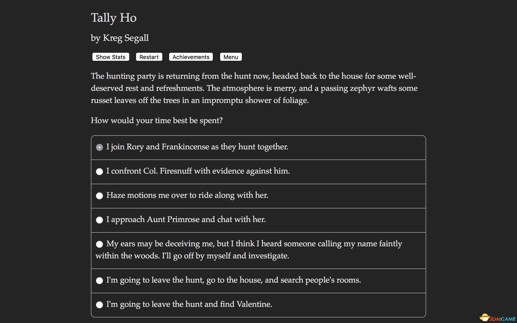Click the 'Tally Ho' title text

(x=114, y=18)
